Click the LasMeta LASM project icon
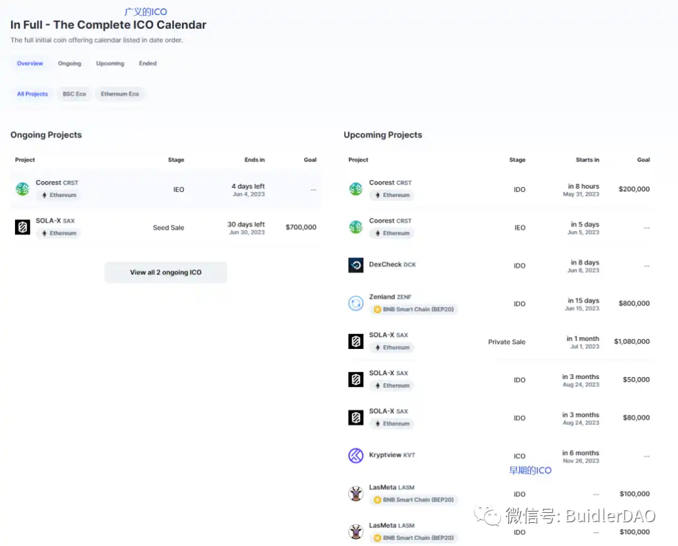 pos(356,494)
